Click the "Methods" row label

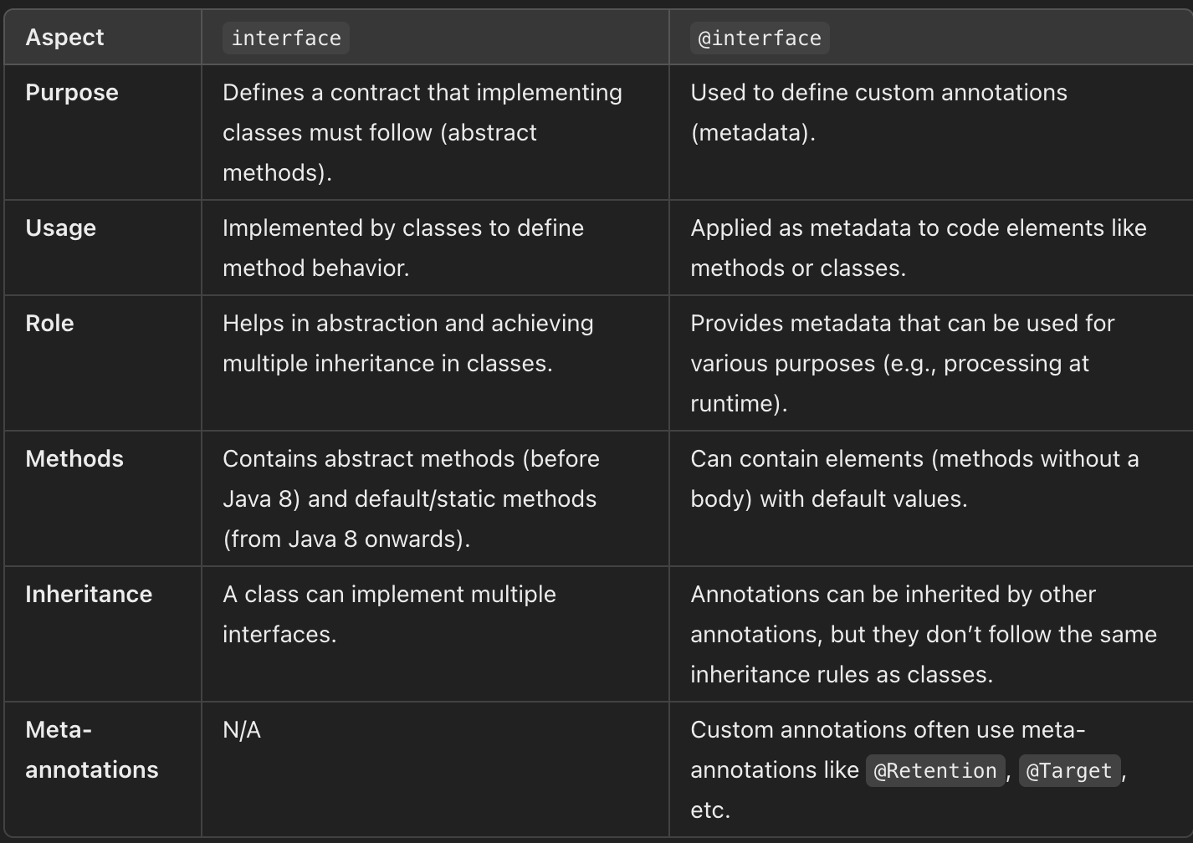pos(74,459)
